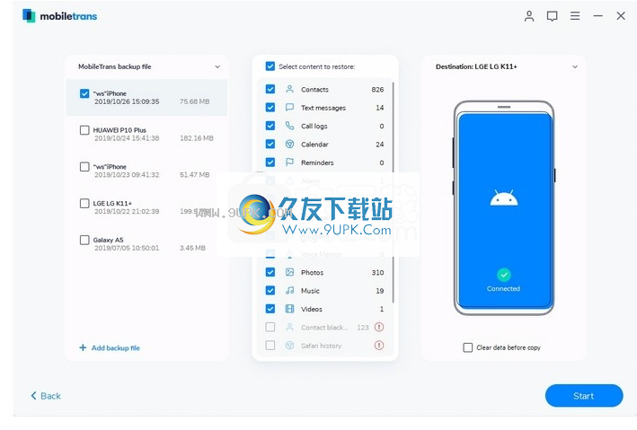Click the green Connected checkmark icon

[x=504, y=275]
